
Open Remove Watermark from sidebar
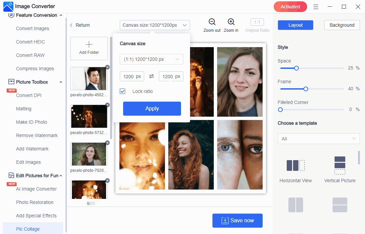37,135
